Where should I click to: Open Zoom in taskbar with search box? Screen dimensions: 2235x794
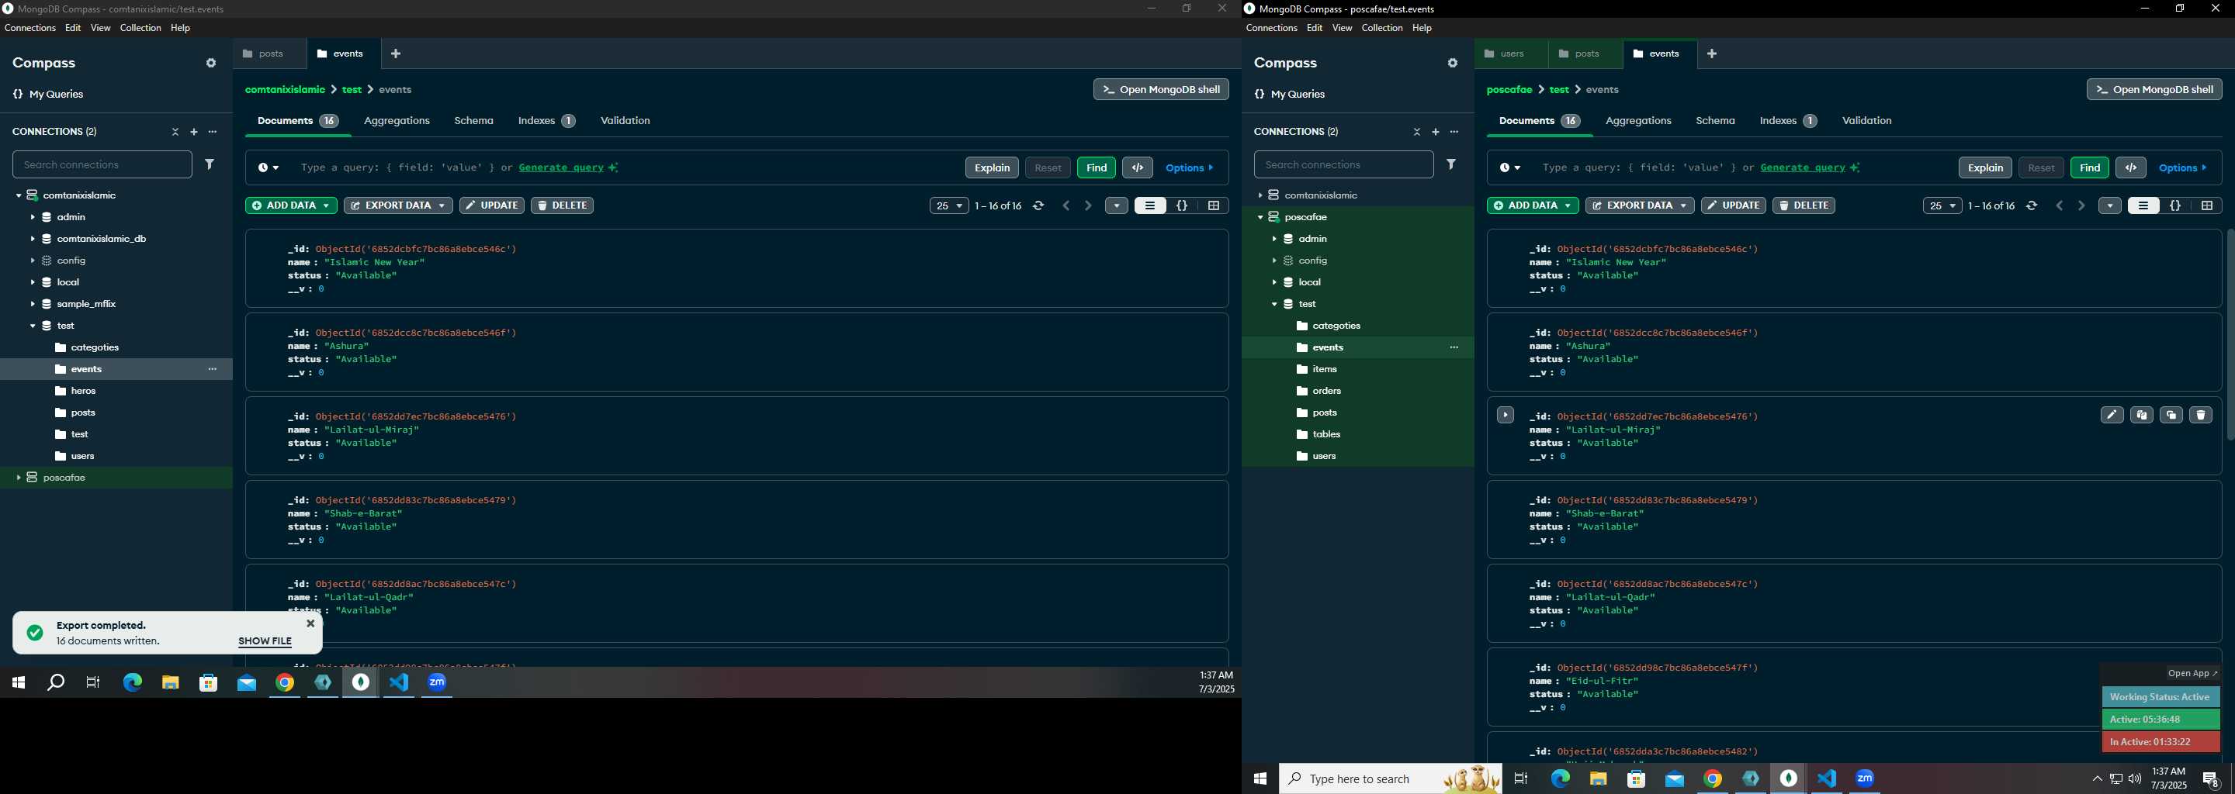tap(1866, 778)
